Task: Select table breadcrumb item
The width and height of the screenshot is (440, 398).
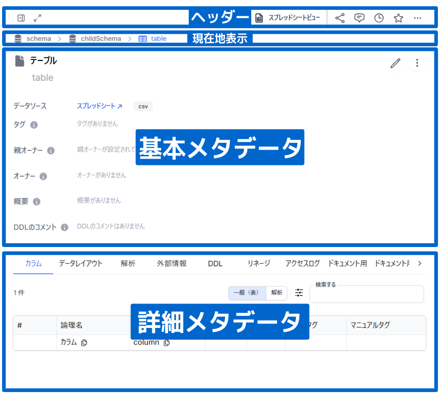Action: [159, 38]
